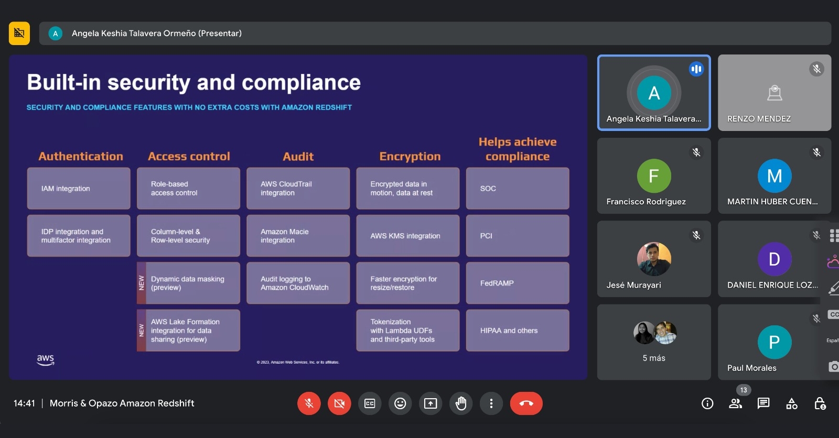
Task: Select Angela Keshia Talavera's participant tile
Action: tap(654, 93)
